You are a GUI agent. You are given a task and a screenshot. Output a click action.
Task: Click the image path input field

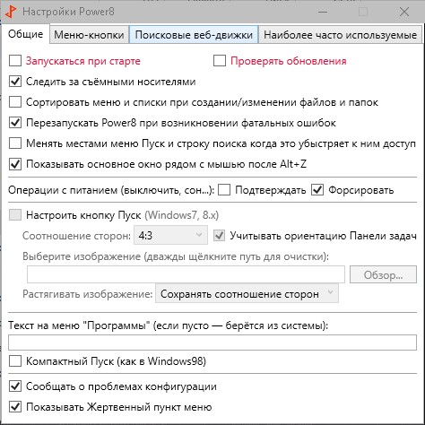pos(186,274)
